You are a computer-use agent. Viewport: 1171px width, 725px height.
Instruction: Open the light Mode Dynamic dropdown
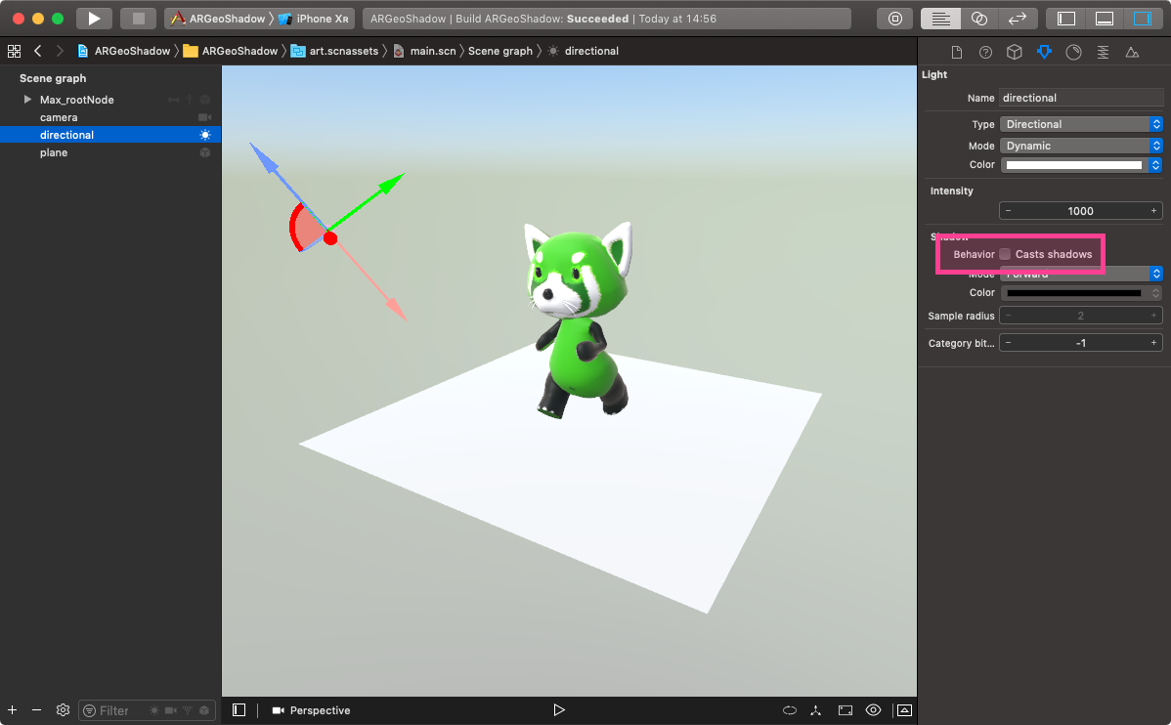click(x=1081, y=146)
